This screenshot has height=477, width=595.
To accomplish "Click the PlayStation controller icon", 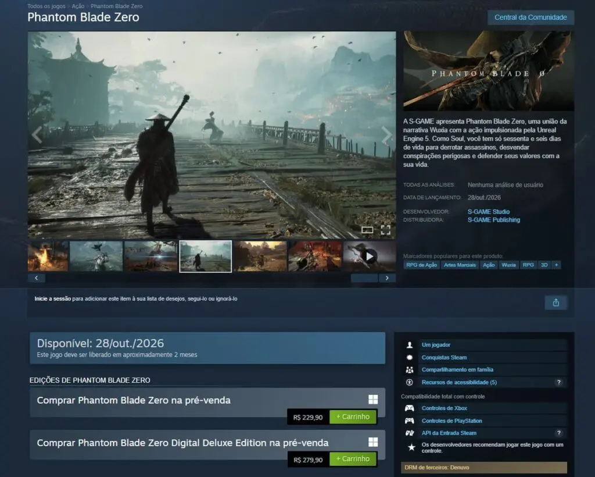I will click(x=410, y=421).
